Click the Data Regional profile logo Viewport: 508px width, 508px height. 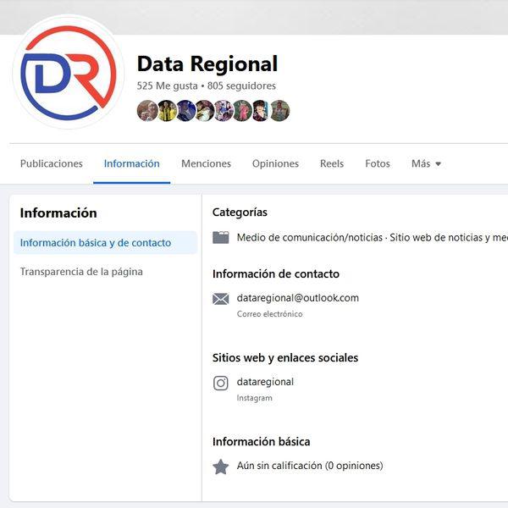click(69, 74)
